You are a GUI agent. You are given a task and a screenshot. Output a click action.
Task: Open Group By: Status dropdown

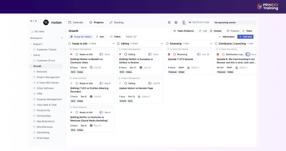pos(81,37)
